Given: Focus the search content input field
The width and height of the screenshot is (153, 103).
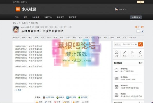Looking at the screenshot, I should (x=128, y=44).
